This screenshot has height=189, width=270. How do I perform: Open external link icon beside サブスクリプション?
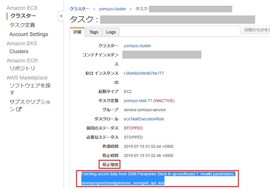[19, 109]
